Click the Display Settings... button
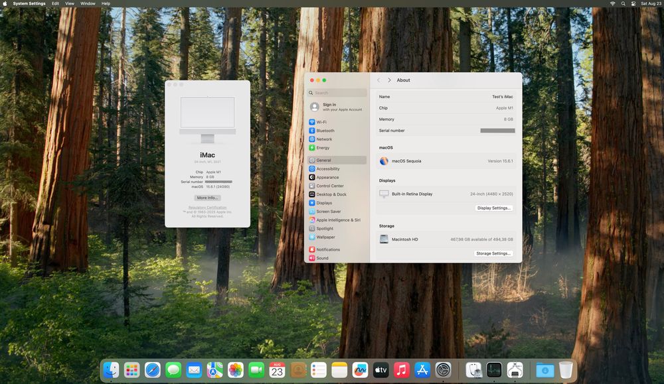Viewport: 664px width, 384px height. pos(493,208)
